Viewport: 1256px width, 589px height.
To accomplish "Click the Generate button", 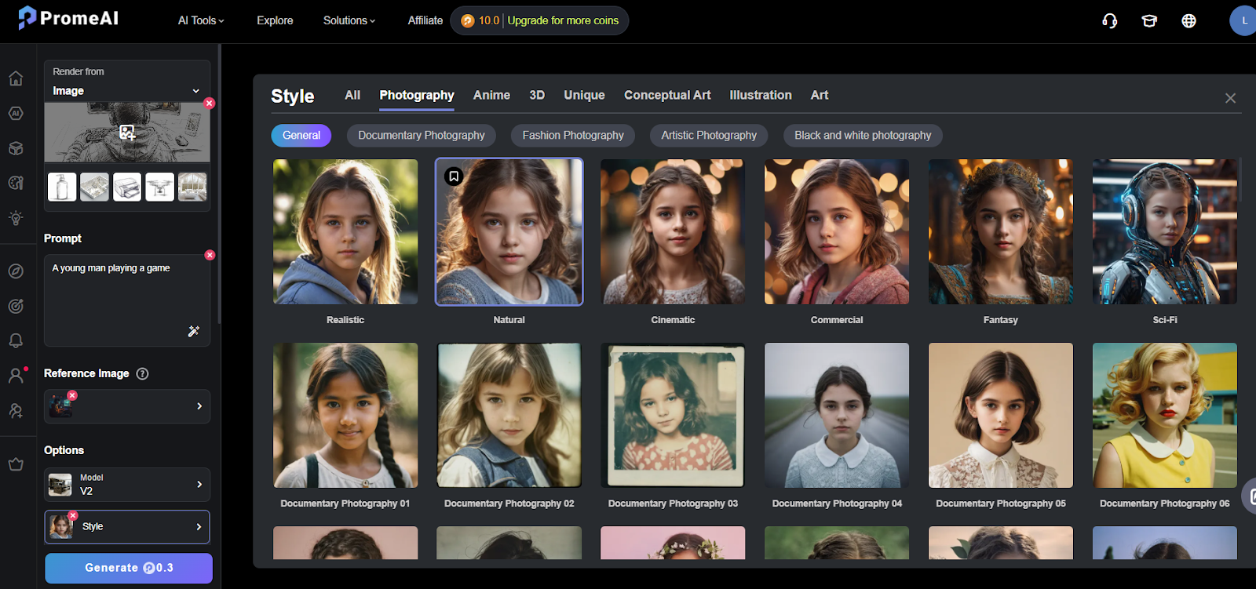I will point(129,568).
